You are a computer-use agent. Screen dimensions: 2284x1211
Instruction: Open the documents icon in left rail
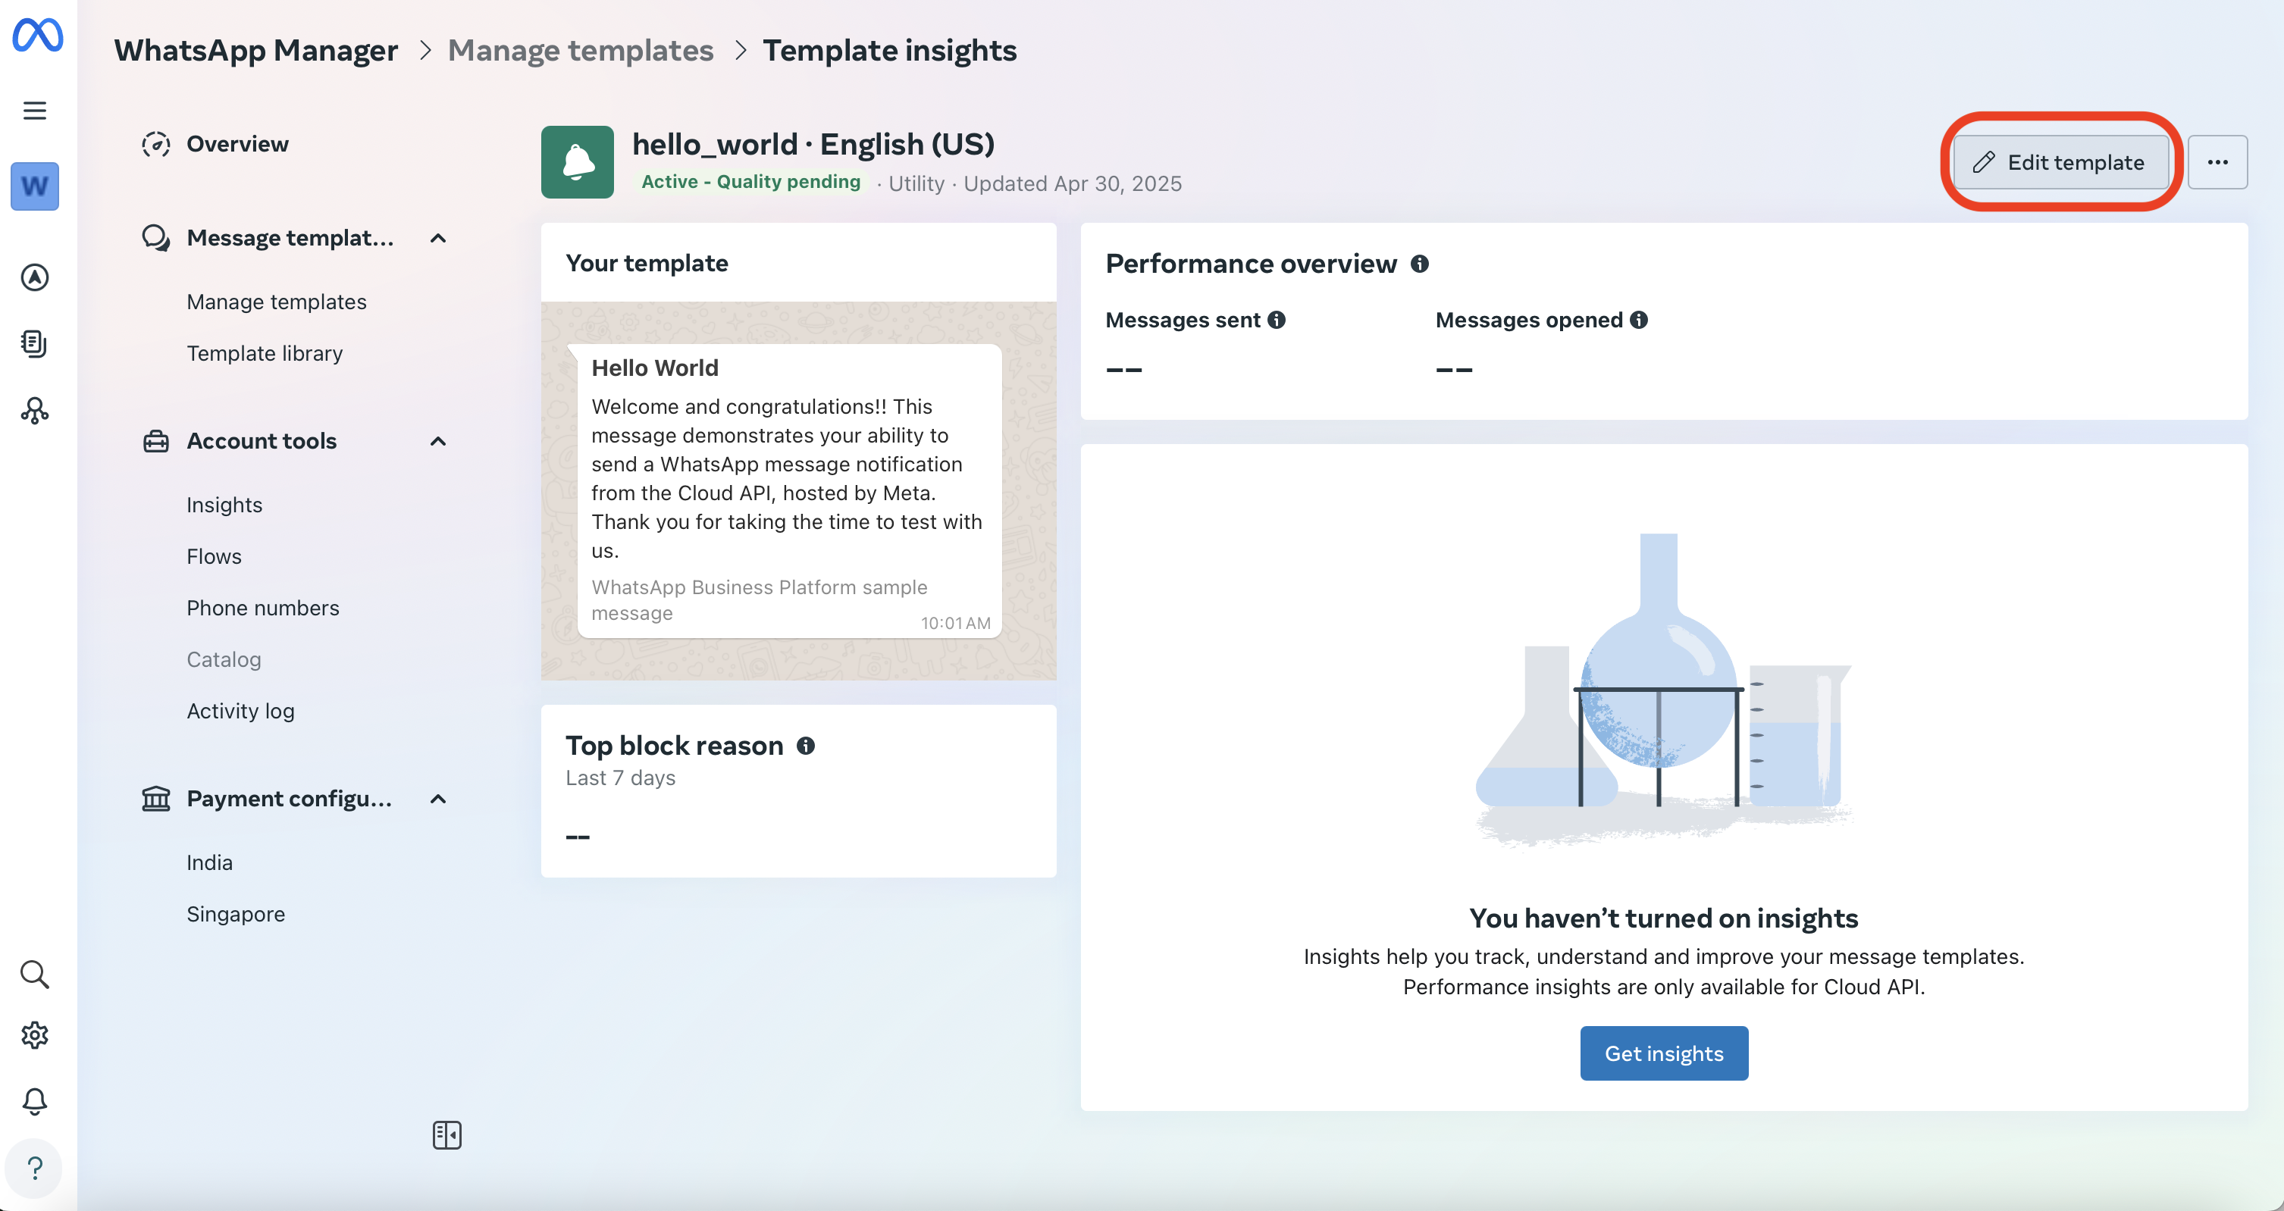35,344
